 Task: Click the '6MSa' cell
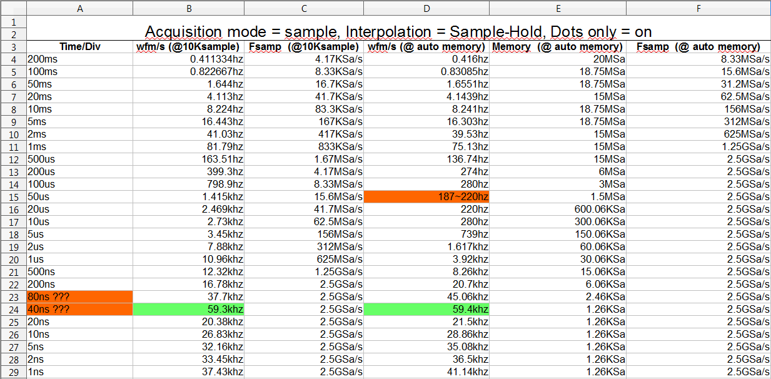tap(558, 171)
